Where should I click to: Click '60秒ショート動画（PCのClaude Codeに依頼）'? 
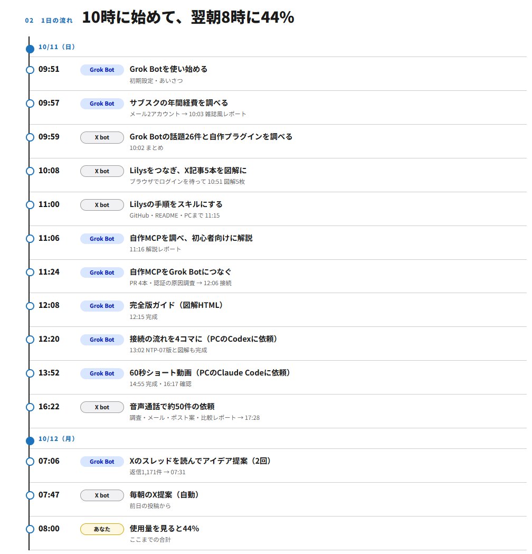tap(210, 373)
